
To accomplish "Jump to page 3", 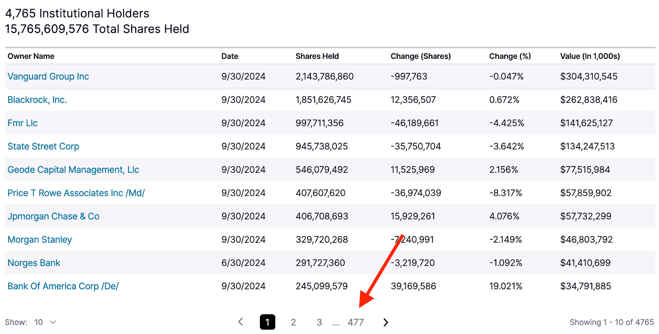I will click(319, 322).
